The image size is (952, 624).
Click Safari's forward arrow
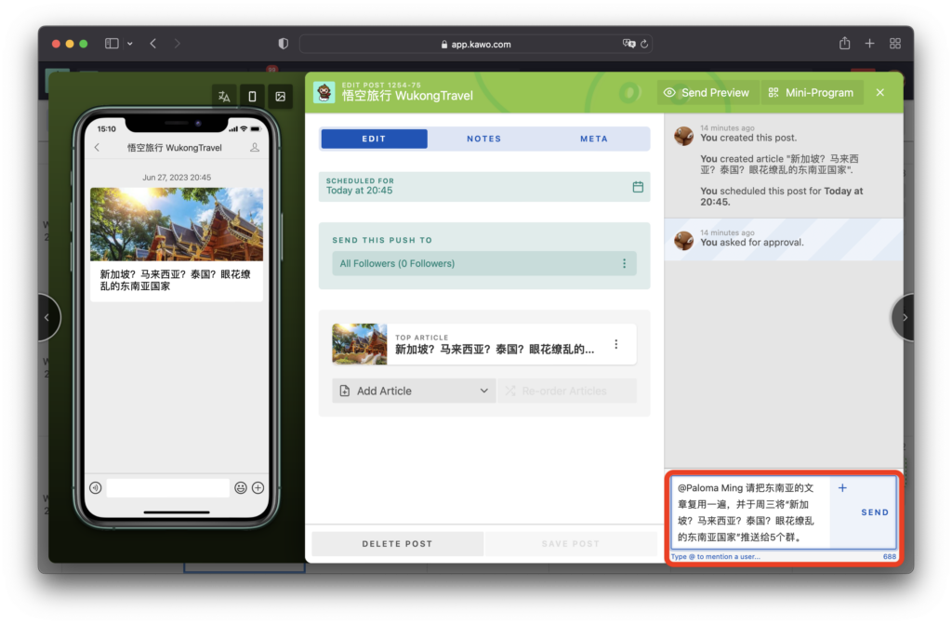coord(177,44)
